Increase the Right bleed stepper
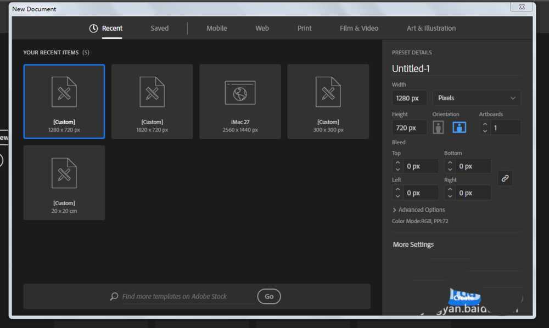 [x=450, y=190]
